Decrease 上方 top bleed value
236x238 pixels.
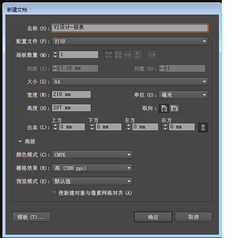point(55,129)
